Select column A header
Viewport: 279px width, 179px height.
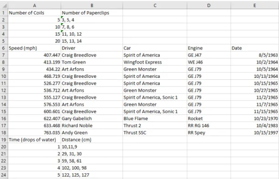click(x=35, y=5)
